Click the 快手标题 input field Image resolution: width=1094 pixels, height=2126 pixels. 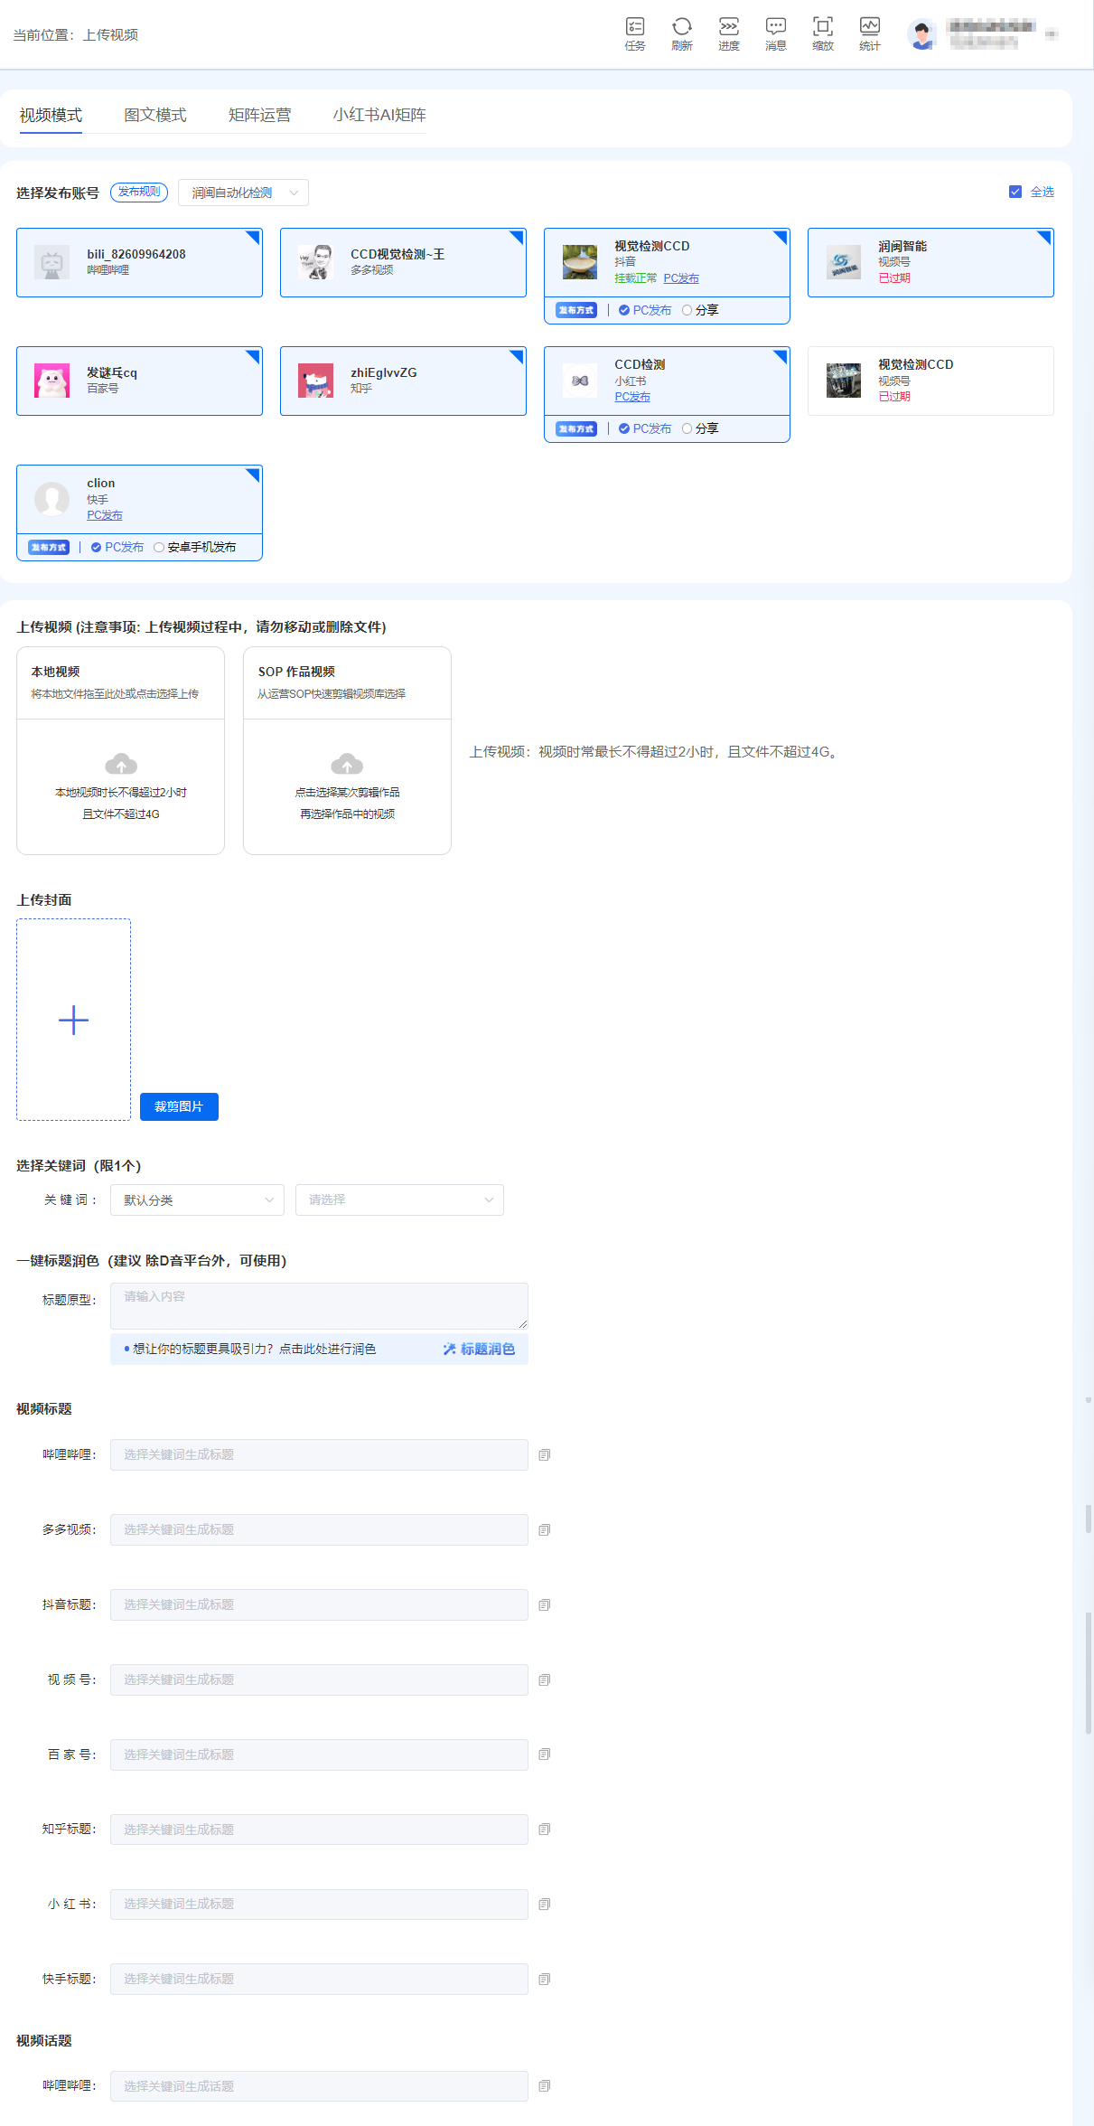(x=319, y=1979)
